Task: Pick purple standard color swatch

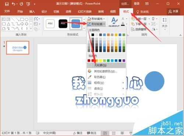Action: pyautogui.click(x=124, y=60)
